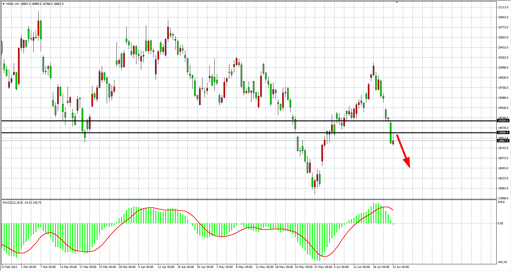Click the MACD 0.00 scale level
The width and height of the screenshot is (511, 271).
(500, 223)
